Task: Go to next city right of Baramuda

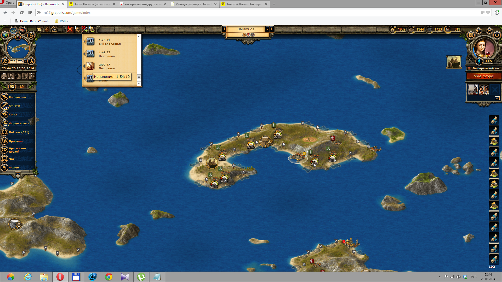Action: click(272, 29)
